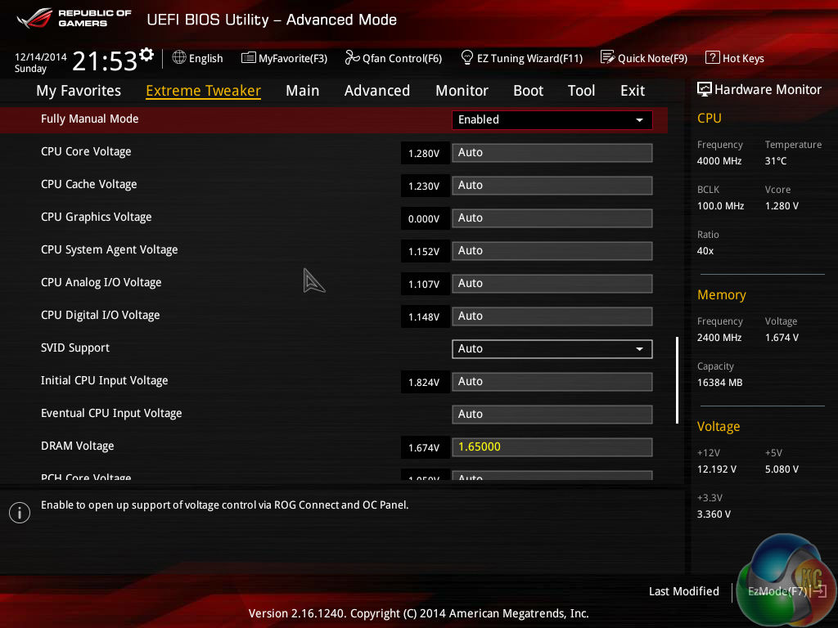Click the CPU Digital I/O Voltage field

tap(552, 316)
